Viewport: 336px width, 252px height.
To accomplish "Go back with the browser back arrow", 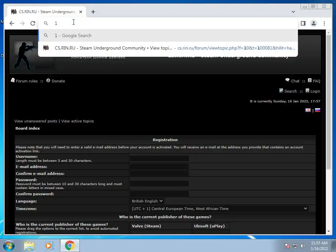I will (x=12, y=23).
